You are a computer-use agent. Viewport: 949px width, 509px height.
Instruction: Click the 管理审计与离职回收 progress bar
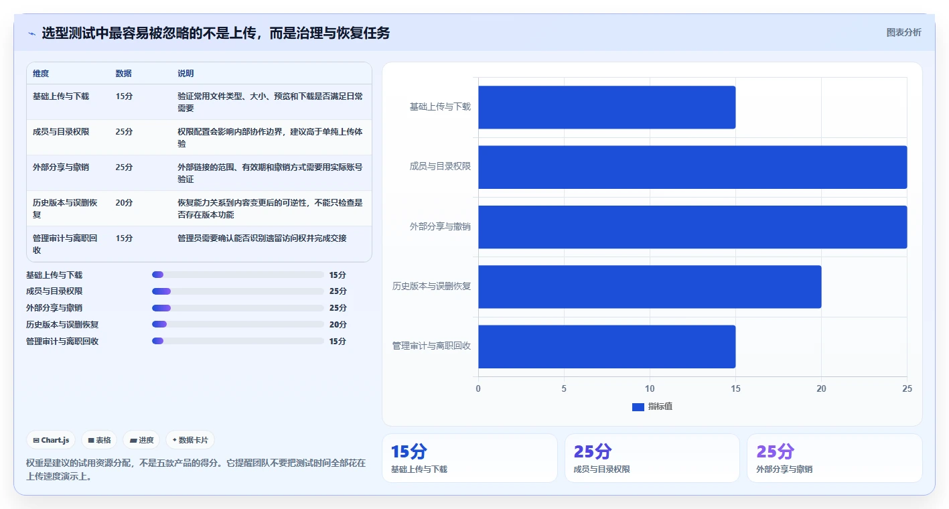pos(238,341)
